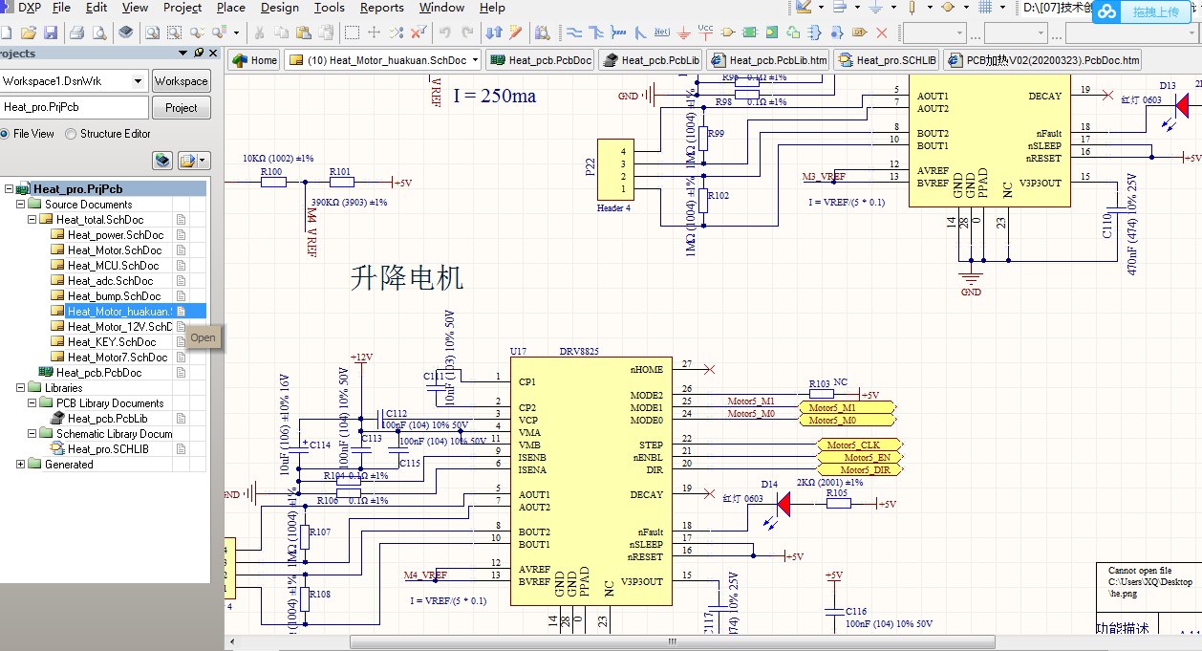Zoom into a selected area
1202x651 pixels.
pos(174,33)
